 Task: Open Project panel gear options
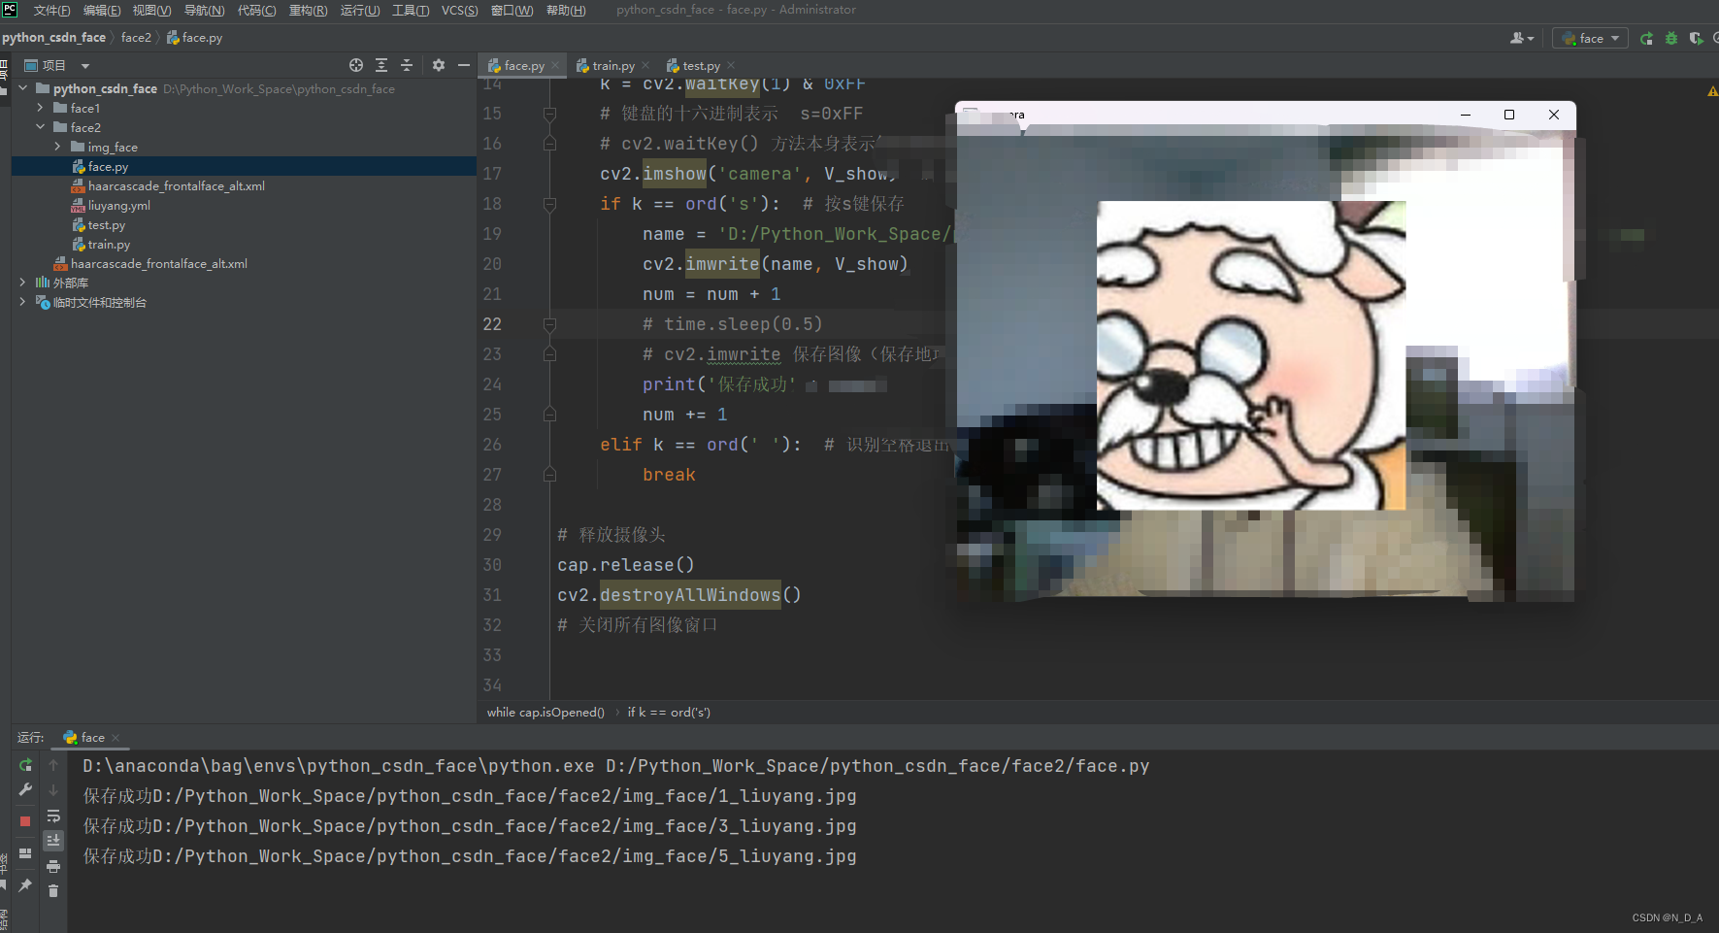coord(439,65)
